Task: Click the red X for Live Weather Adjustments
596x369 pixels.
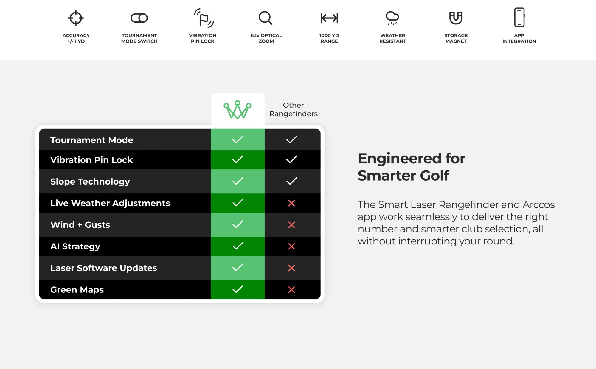Action: point(291,203)
